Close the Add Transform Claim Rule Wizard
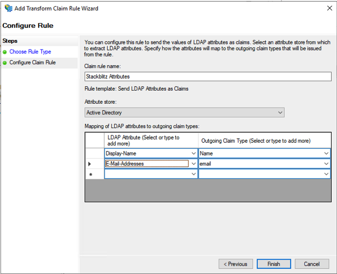The image size is (337, 274). (325, 8)
